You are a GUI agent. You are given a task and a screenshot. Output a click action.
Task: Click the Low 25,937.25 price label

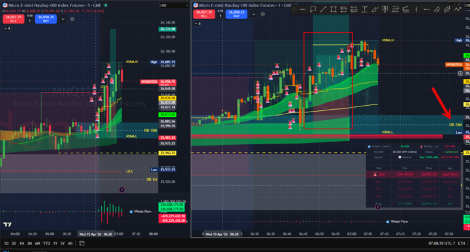tap(163, 170)
